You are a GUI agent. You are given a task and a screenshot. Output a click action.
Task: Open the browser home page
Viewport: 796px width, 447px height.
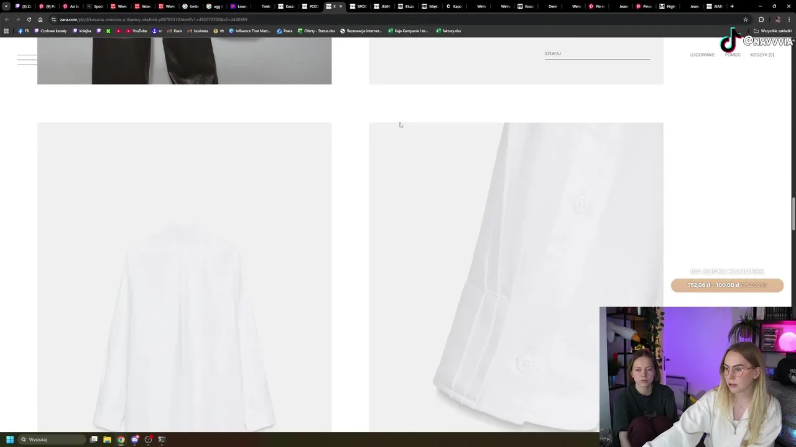40,19
